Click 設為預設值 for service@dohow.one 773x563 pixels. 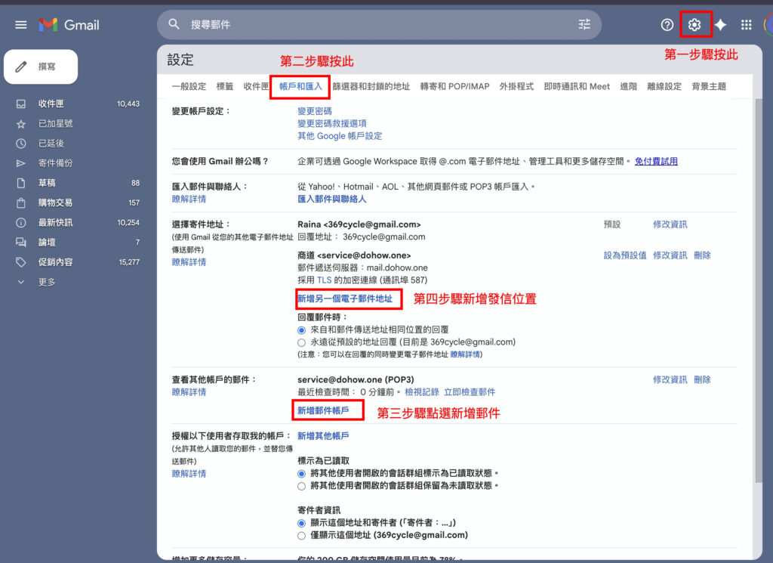(624, 255)
